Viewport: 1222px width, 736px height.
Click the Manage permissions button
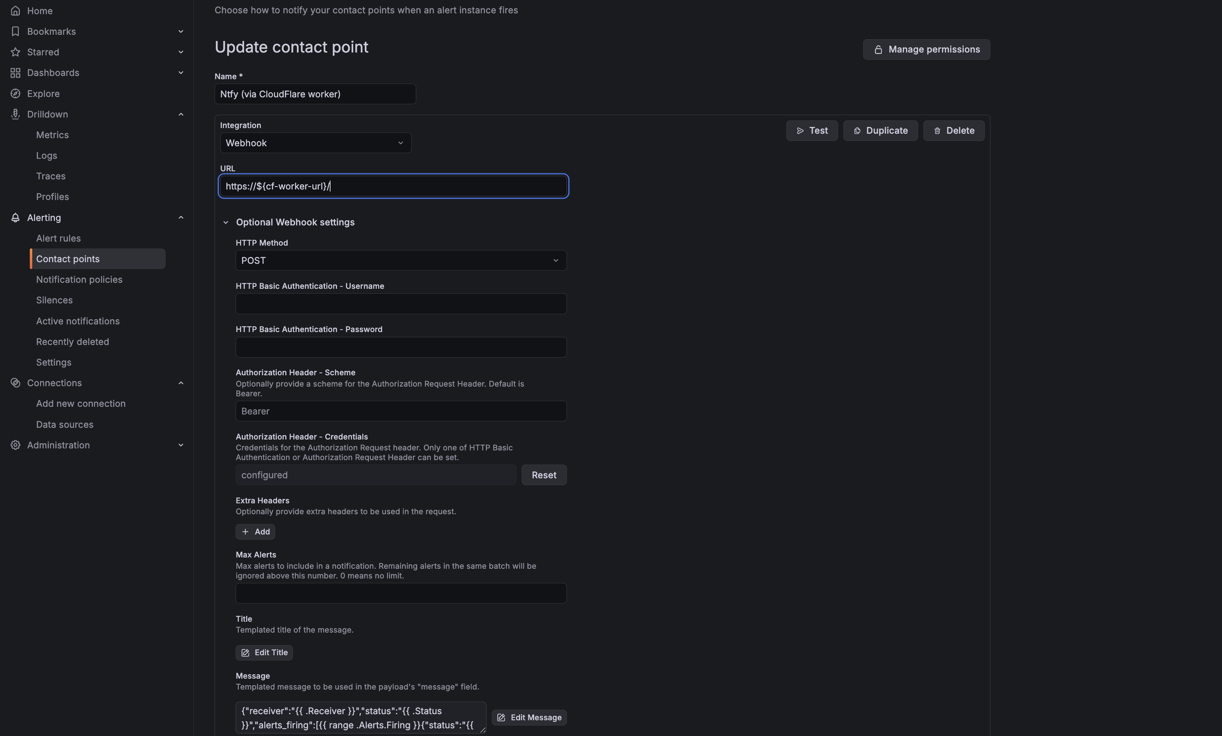pos(927,49)
